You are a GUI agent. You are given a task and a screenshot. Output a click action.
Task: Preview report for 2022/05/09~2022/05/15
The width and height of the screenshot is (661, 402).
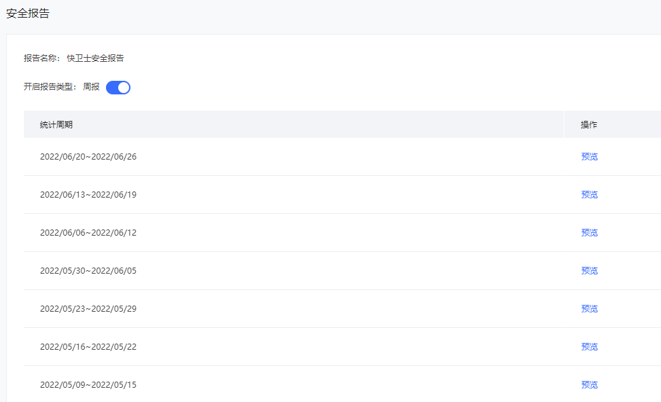click(x=589, y=385)
